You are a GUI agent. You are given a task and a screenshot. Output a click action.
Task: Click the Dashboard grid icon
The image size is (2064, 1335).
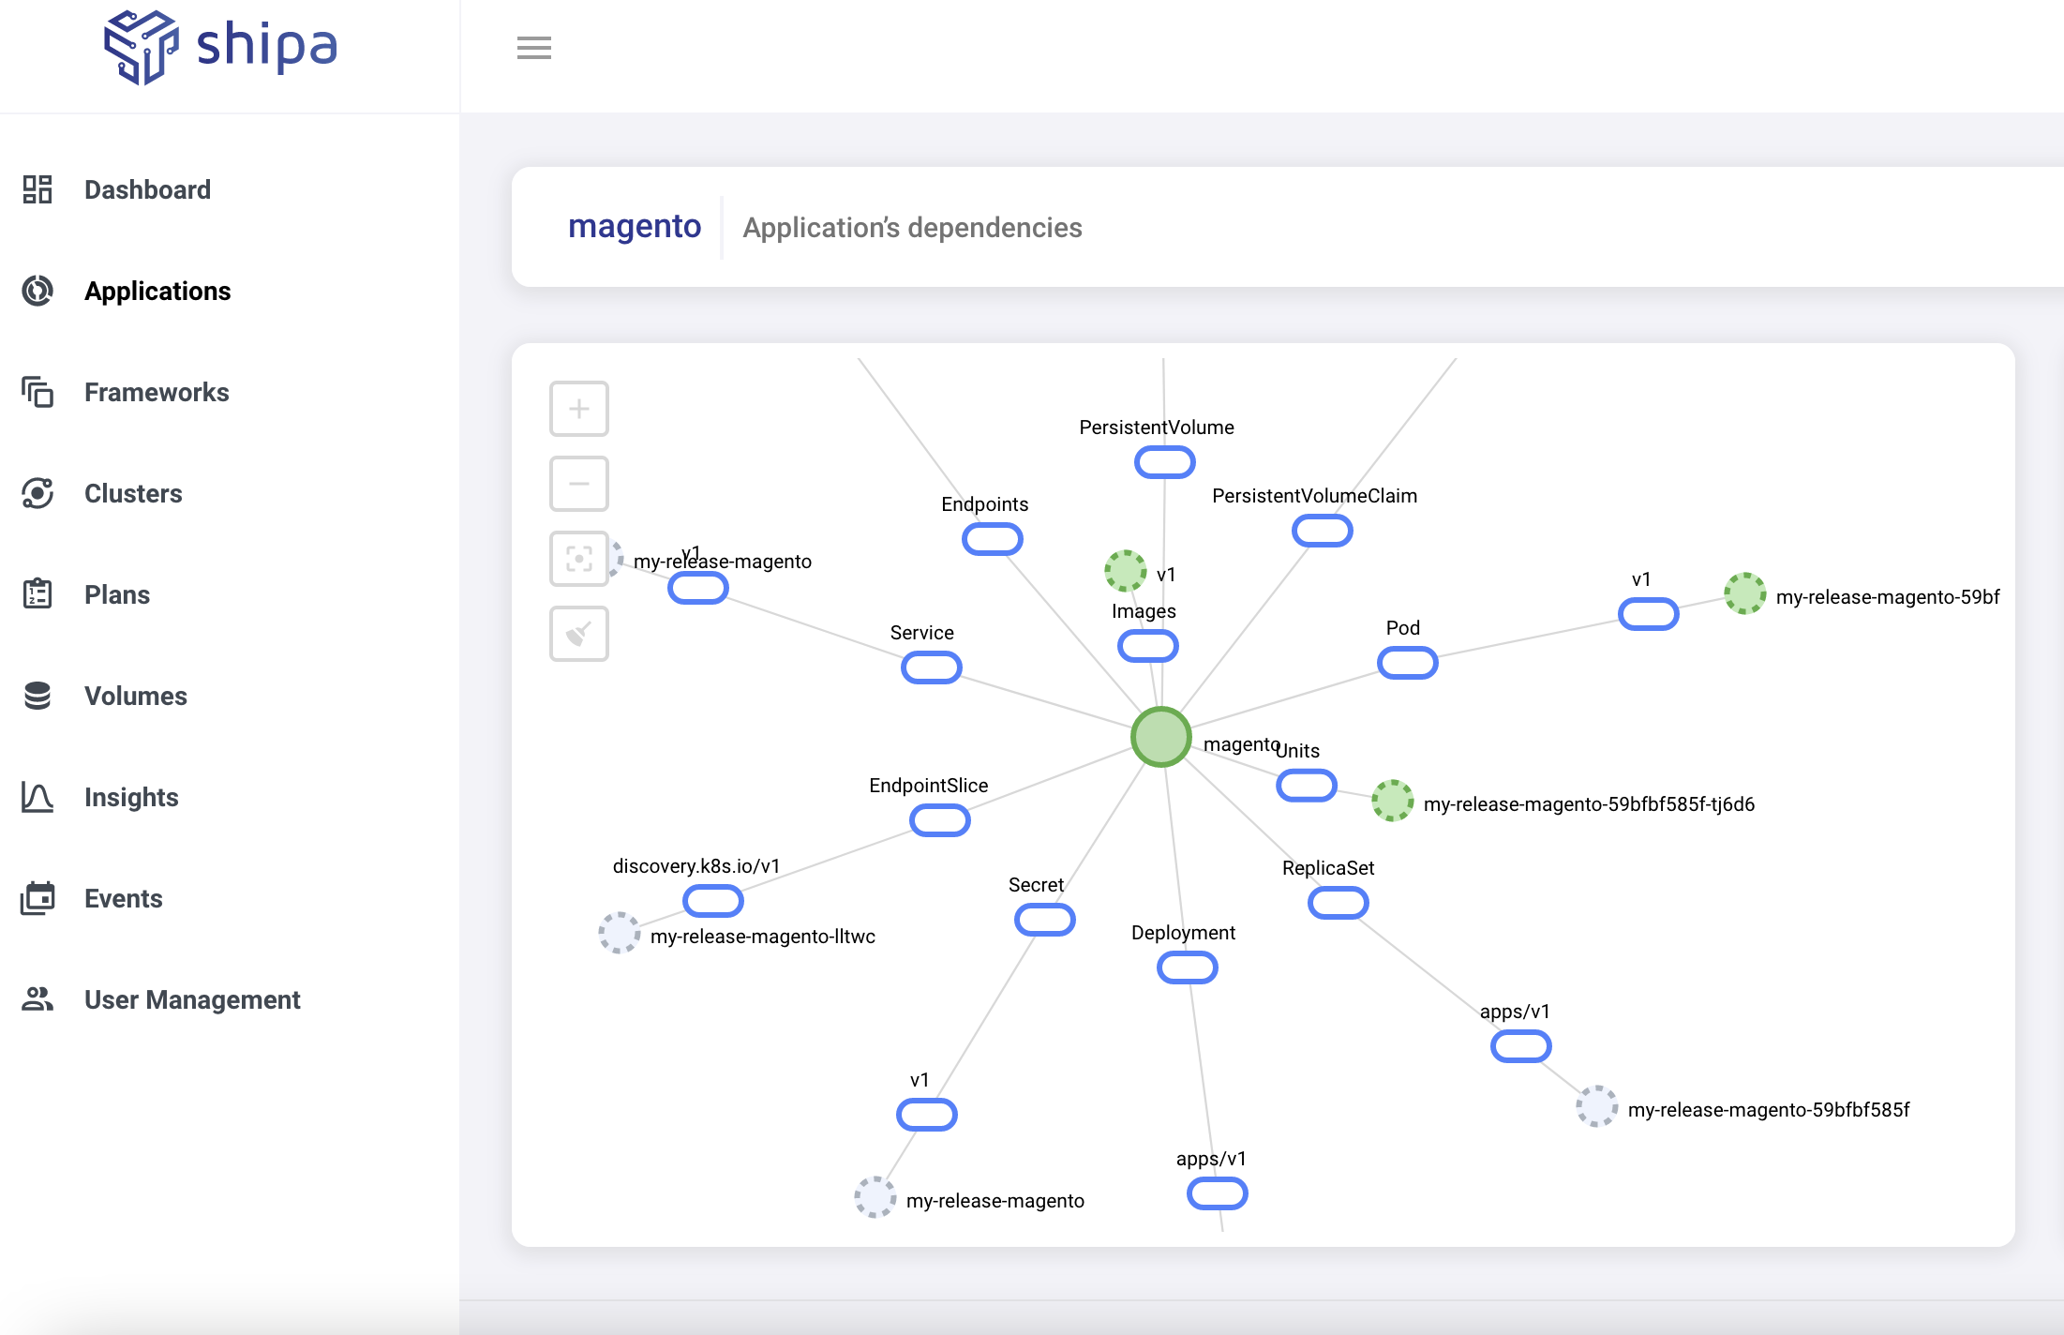click(x=37, y=189)
